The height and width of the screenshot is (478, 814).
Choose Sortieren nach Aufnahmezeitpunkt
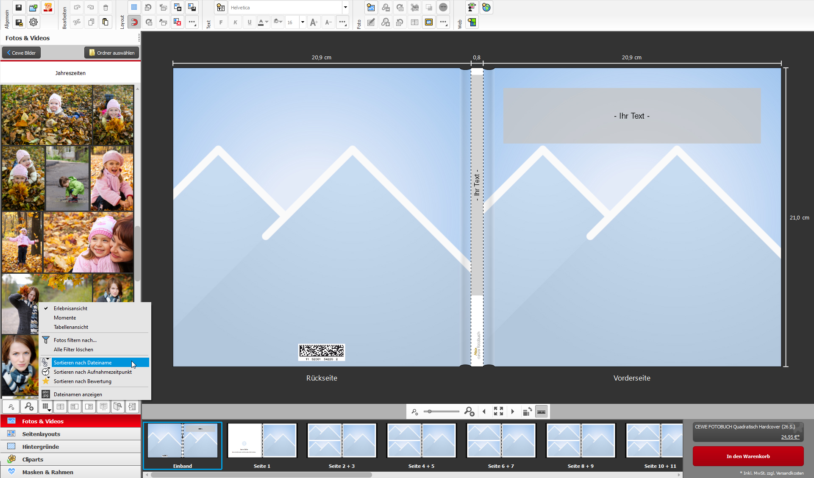pos(92,372)
